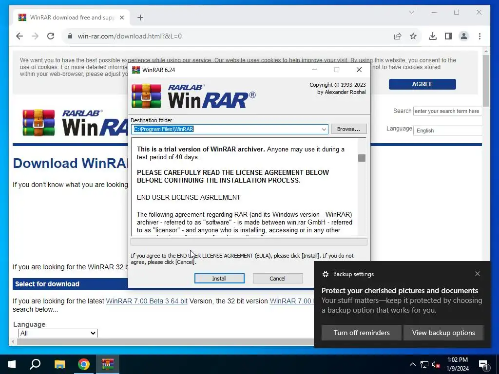Click the network tray icon
The height and width of the screenshot is (374, 499).
tap(424, 364)
